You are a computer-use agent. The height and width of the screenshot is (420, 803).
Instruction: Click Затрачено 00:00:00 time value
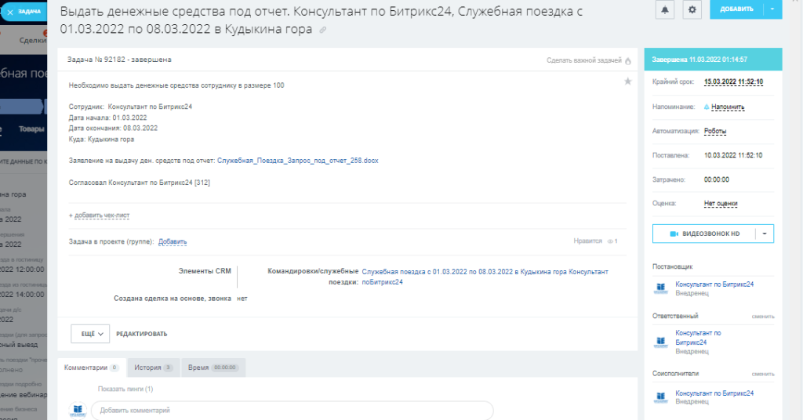(x=717, y=179)
